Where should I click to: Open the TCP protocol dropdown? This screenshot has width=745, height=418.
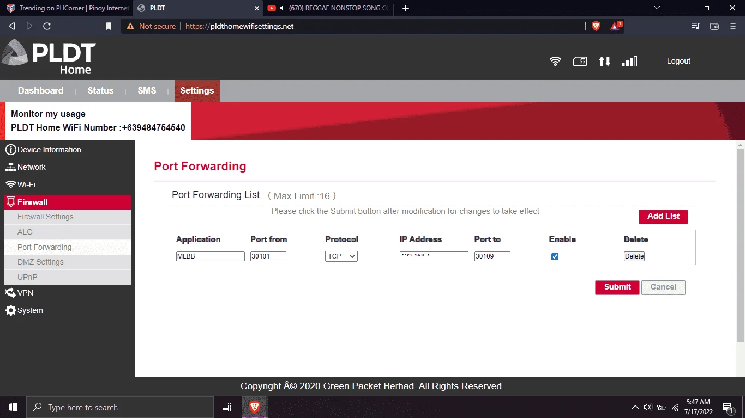(x=341, y=256)
